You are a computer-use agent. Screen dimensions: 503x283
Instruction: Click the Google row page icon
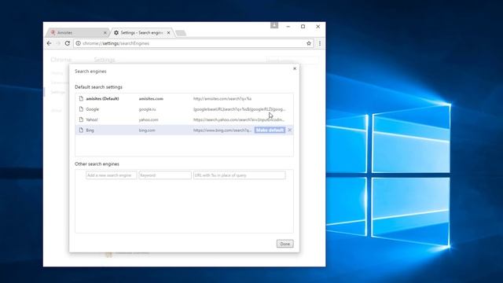(x=81, y=109)
